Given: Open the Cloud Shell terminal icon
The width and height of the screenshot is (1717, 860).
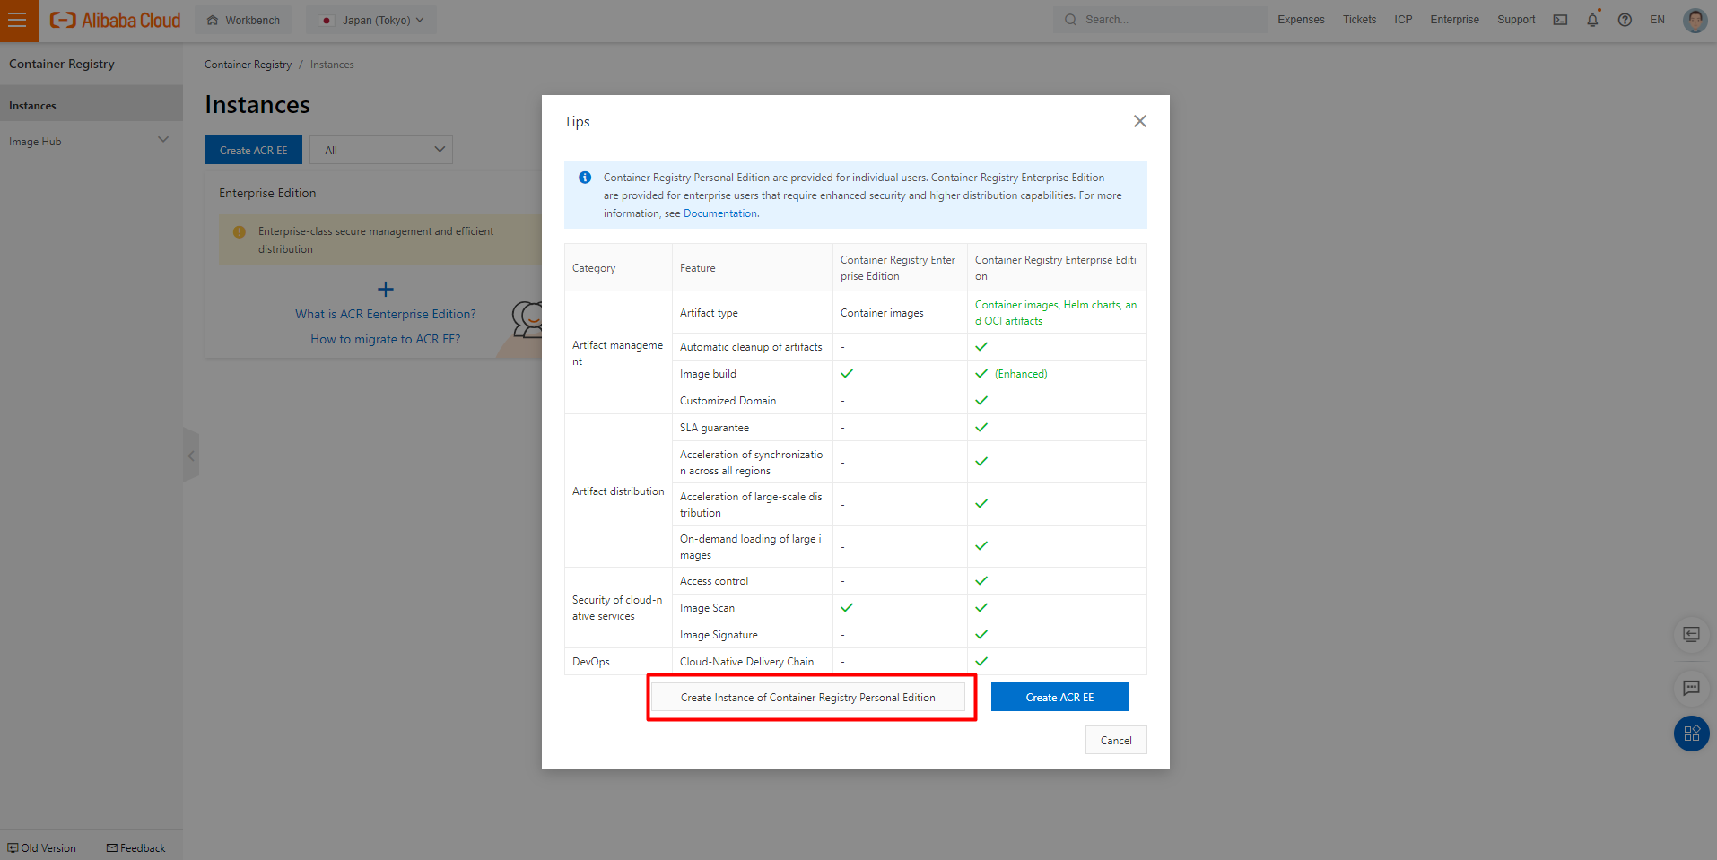Looking at the screenshot, I should (1560, 20).
